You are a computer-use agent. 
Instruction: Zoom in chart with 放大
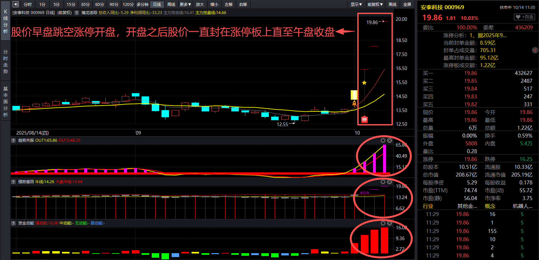(x=200, y=4)
